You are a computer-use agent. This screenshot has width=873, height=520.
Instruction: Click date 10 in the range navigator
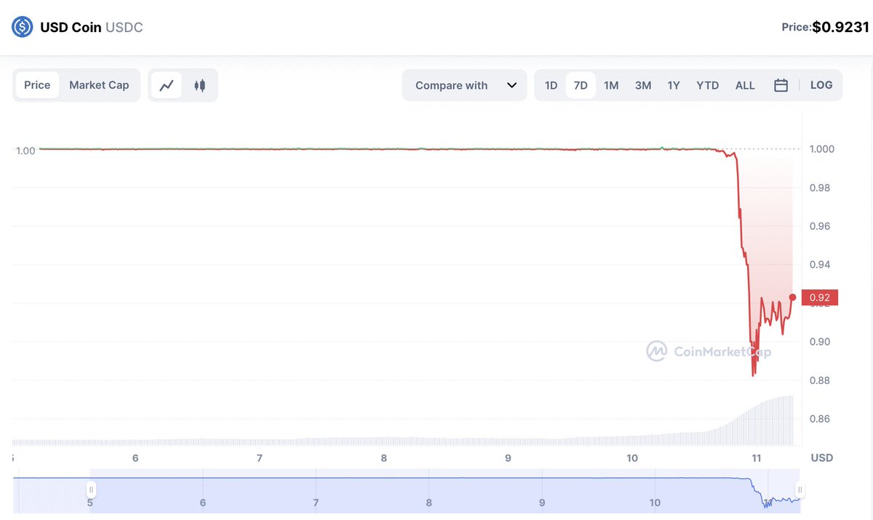pyautogui.click(x=655, y=503)
